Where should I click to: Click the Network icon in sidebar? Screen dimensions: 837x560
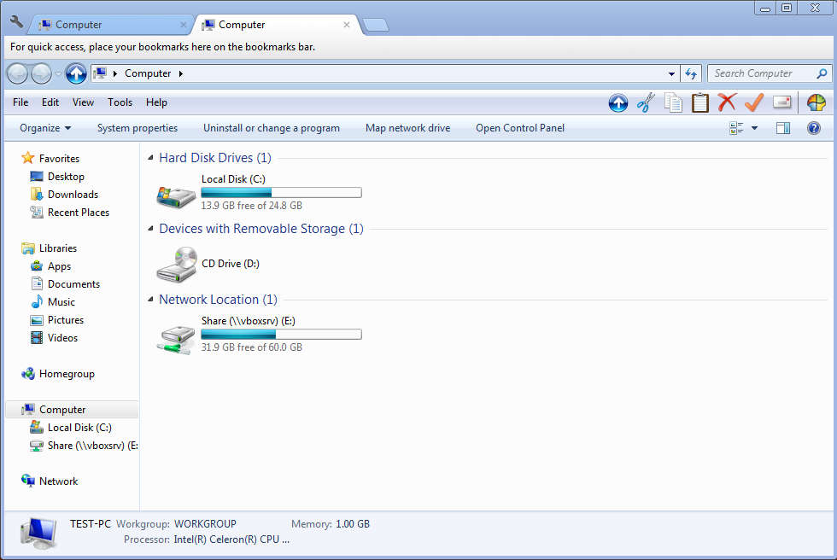point(27,481)
